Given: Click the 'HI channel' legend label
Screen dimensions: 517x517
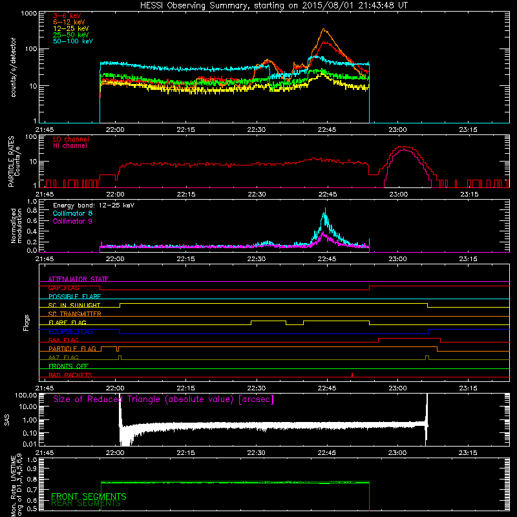Looking at the screenshot, I should pos(70,146).
